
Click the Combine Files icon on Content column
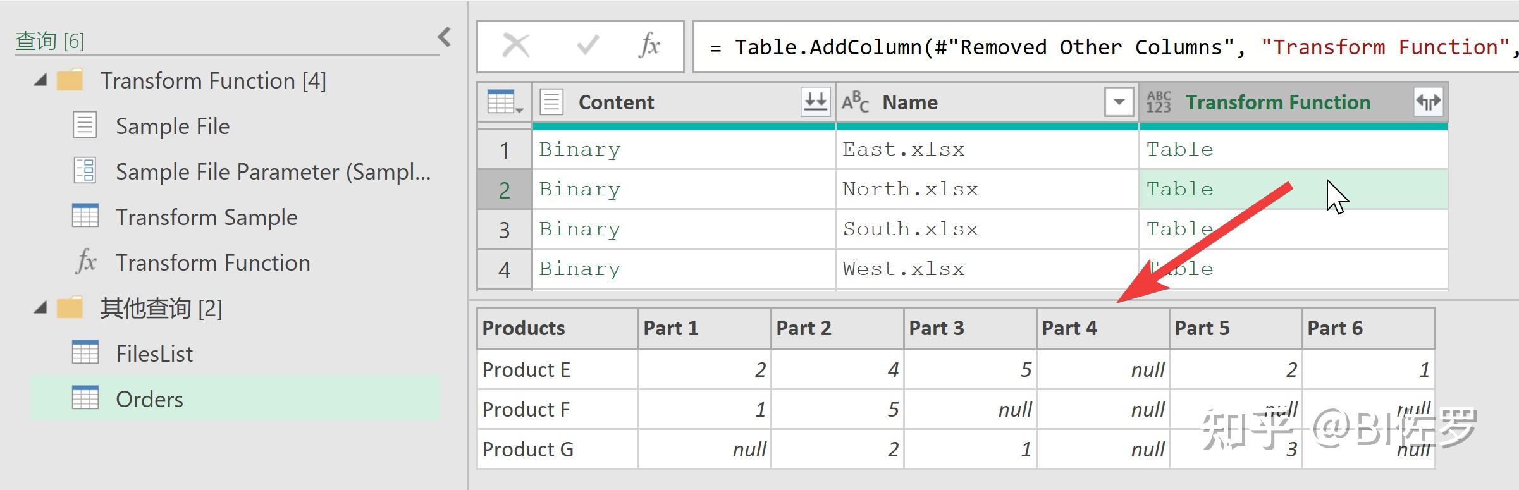[815, 102]
